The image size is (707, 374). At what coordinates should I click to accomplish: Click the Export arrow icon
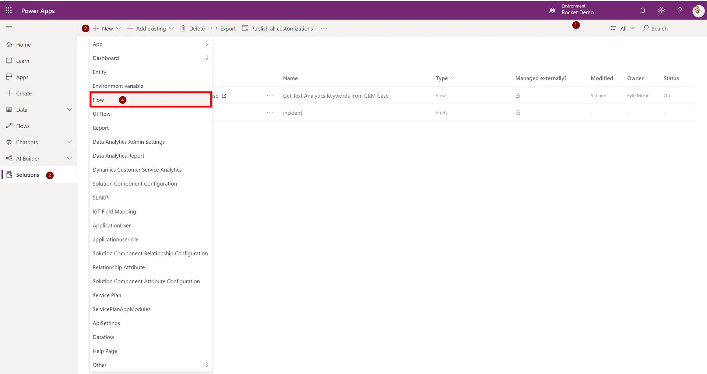[214, 28]
